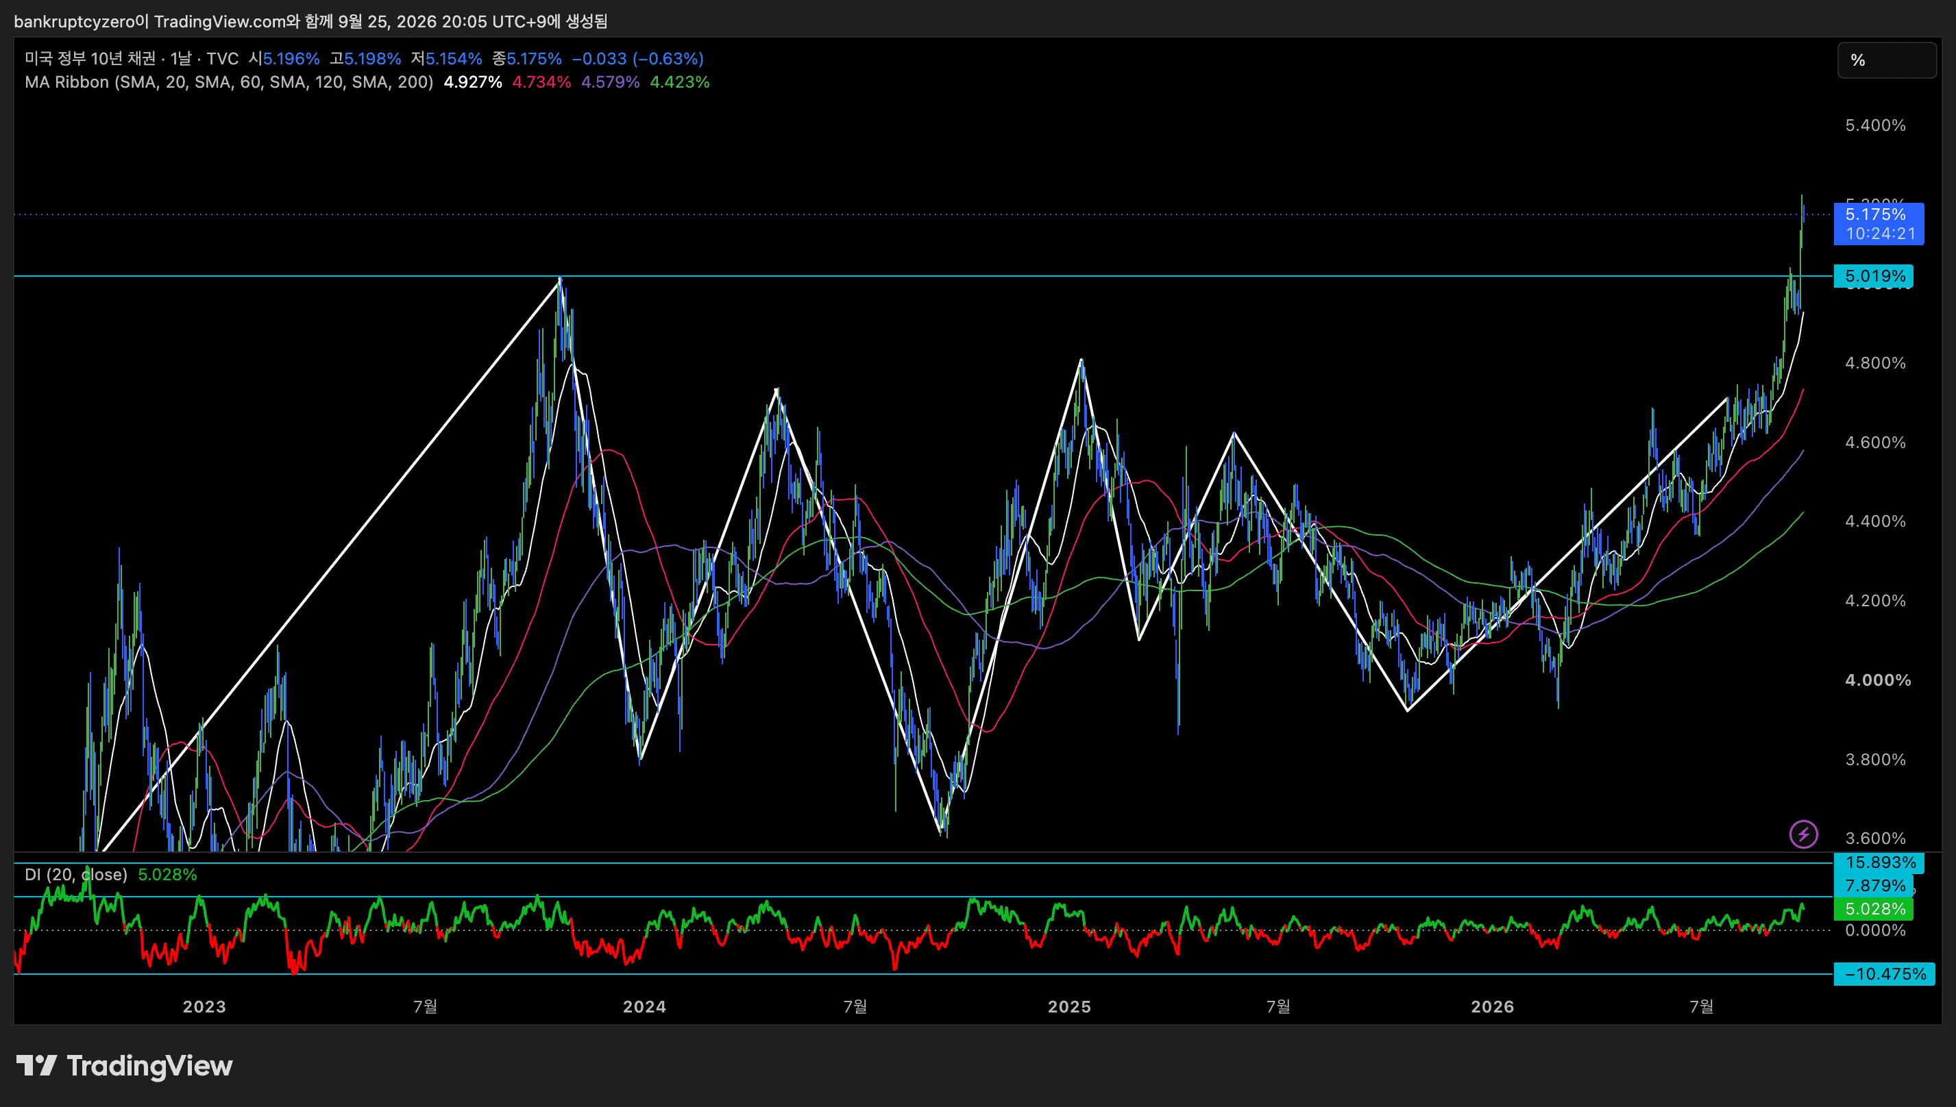Screen dimensions: 1956x1107
Task: Click the 2025 label on time axis
Action: coord(1070,1006)
